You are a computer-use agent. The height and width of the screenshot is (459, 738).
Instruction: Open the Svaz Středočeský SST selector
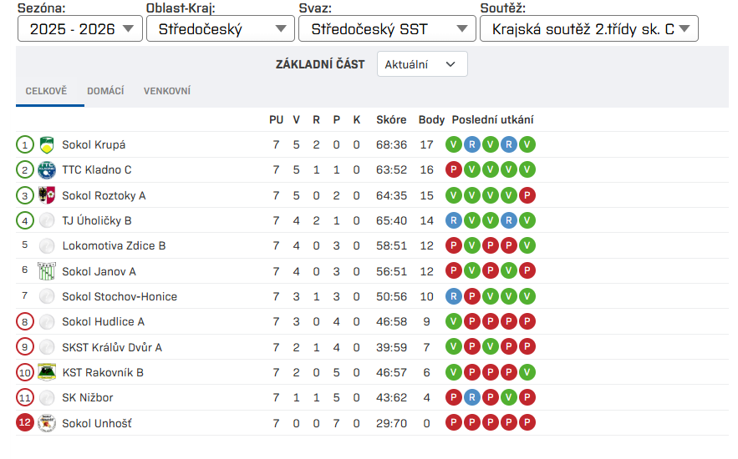(386, 29)
